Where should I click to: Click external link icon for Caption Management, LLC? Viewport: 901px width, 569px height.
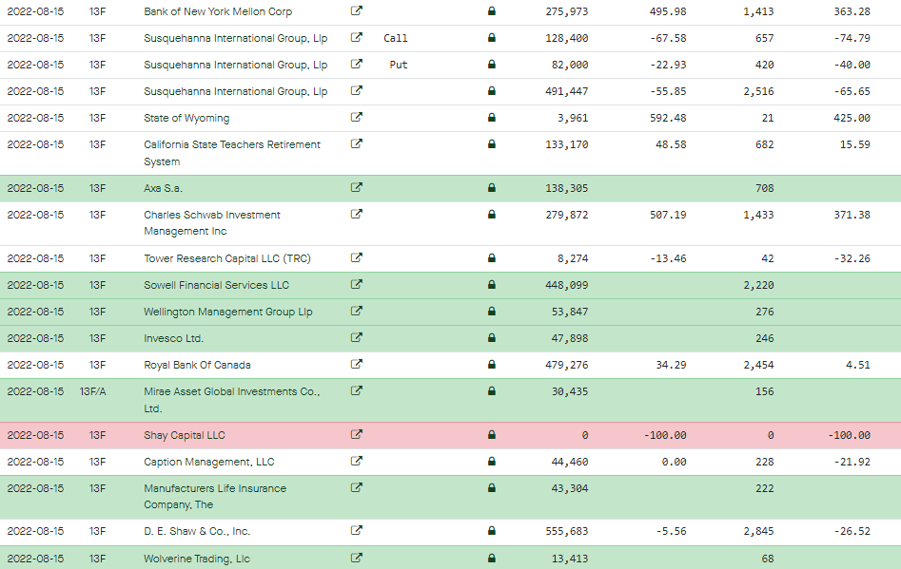click(x=356, y=461)
